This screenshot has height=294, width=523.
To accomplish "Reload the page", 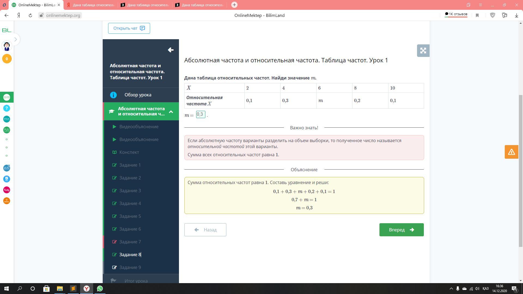I will (x=30, y=16).
